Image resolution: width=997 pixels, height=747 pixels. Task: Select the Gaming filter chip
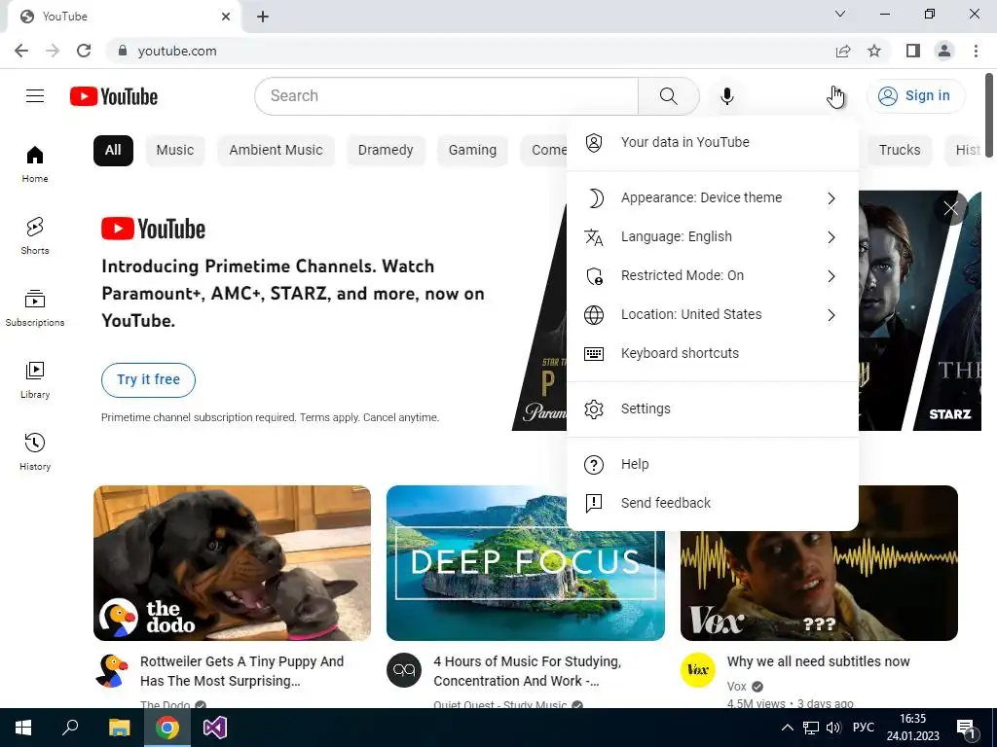tap(472, 151)
